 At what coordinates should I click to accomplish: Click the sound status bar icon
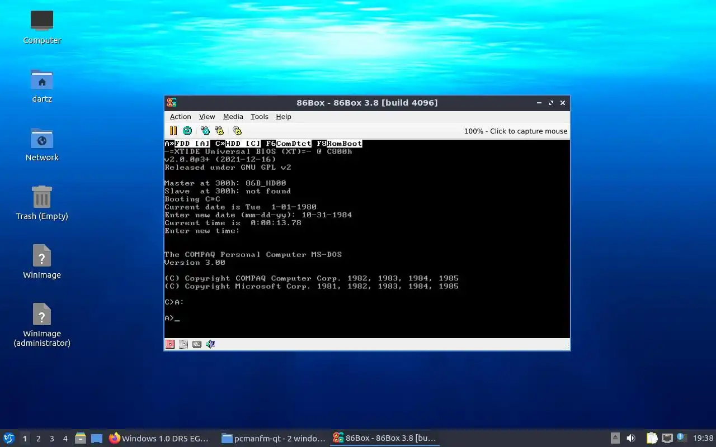tap(210, 344)
